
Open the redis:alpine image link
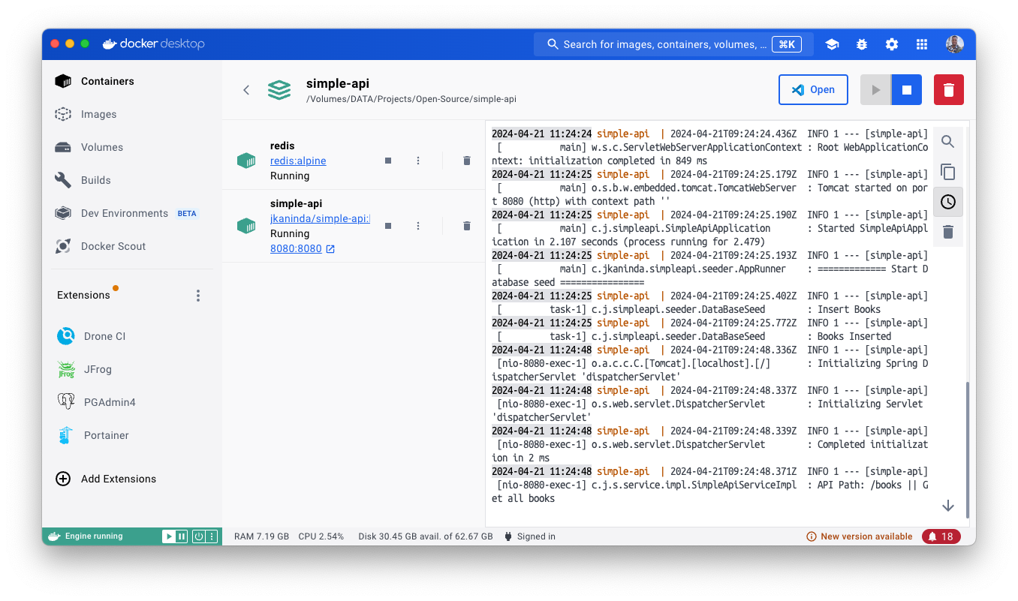(298, 161)
